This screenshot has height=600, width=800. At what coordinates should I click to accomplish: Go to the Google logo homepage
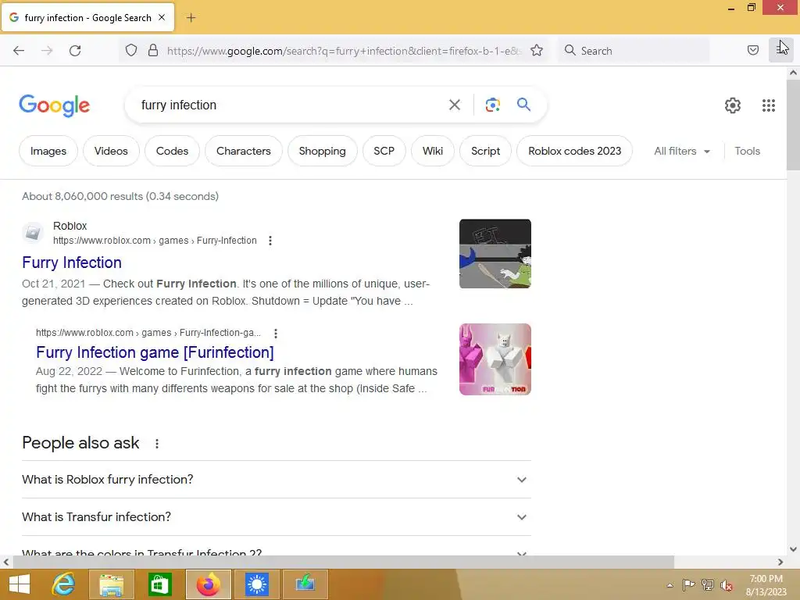(55, 105)
